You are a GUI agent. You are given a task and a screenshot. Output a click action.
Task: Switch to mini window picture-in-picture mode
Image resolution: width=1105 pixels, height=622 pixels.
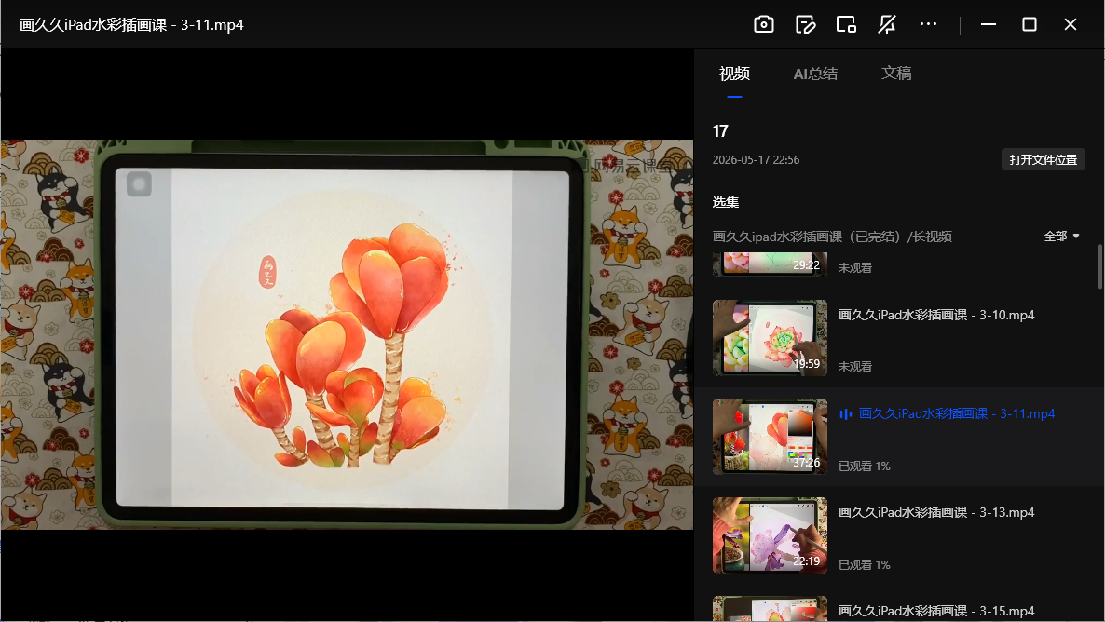click(x=846, y=24)
